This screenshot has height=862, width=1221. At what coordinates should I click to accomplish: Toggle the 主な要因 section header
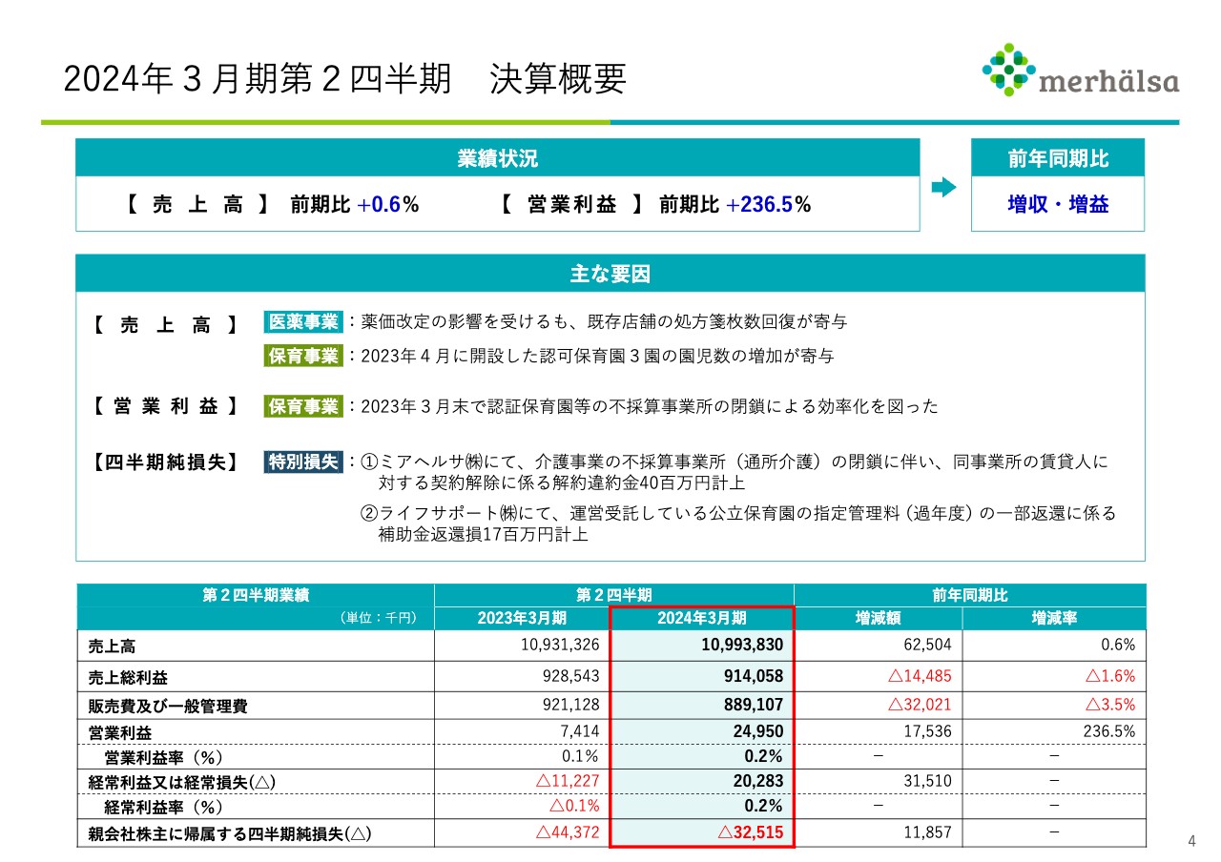[x=610, y=274]
